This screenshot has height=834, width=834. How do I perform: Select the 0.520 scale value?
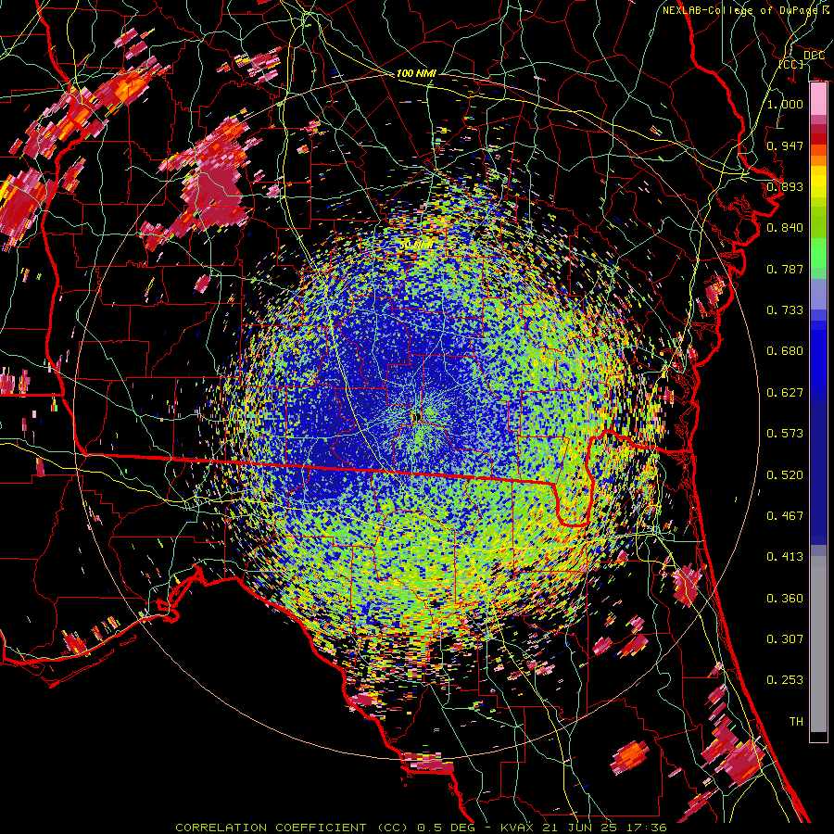[785, 475]
